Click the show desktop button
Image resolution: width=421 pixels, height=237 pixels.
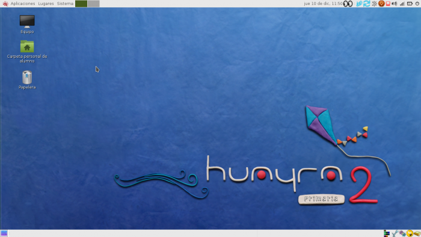pyautogui.click(x=4, y=233)
